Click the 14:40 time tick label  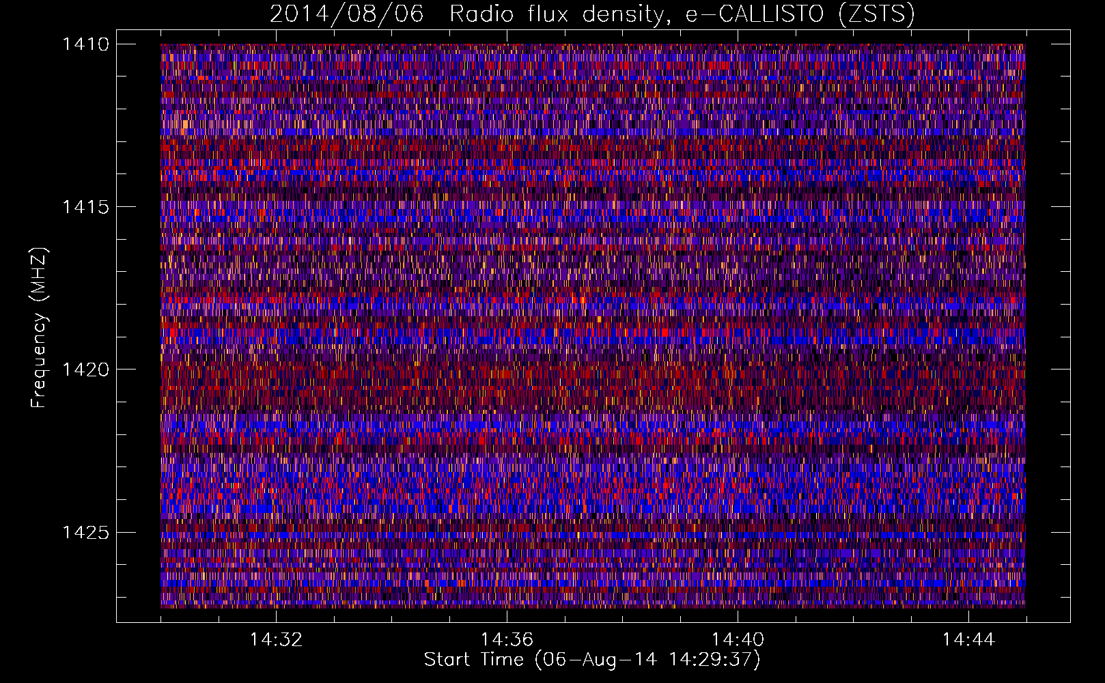(738, 640)
